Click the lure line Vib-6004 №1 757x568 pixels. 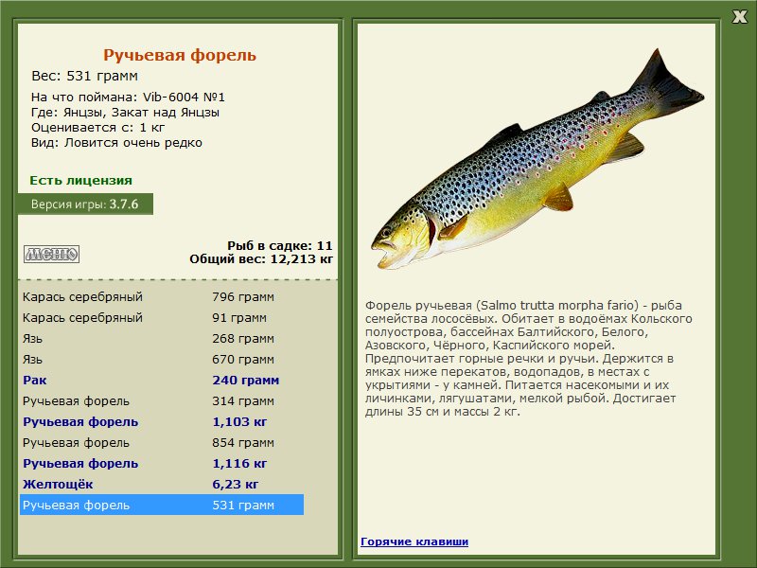(x=128, y=98)
